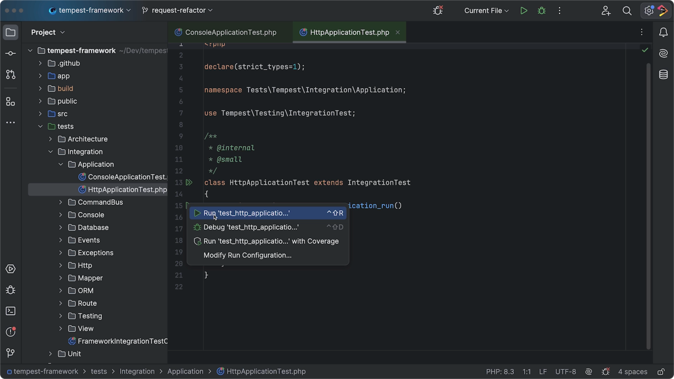
Task: Click the editor vertical scrollbar
Action: tap(648, 206)
